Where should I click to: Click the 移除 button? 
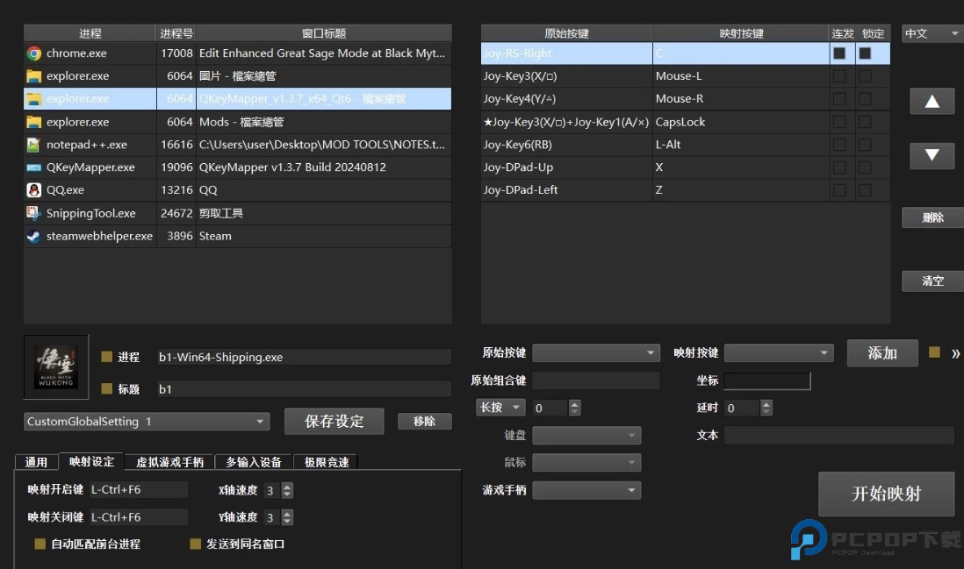pos(424,422)
